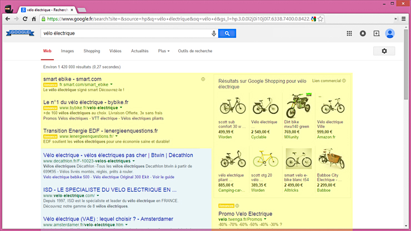Open Google notifications bell
This screenshot has height=231, width=411.
point(363,33)
